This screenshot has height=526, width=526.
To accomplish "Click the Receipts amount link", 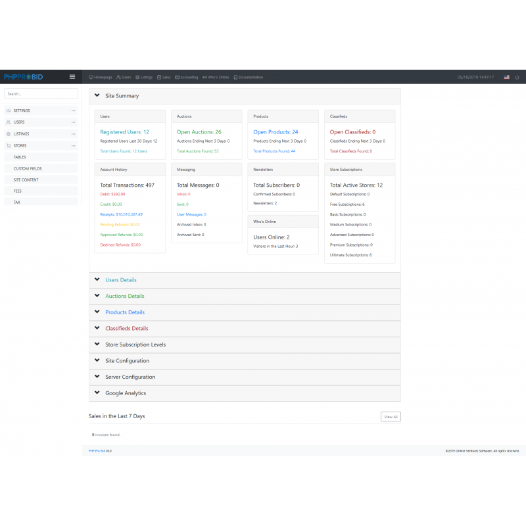I will (x=121, y=214).
